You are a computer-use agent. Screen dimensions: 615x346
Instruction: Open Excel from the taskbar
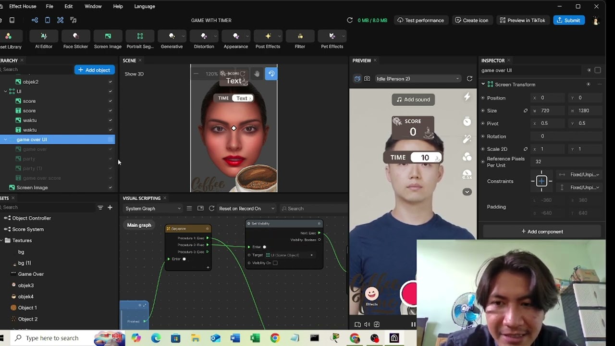pyautogui.click(x=255, y=338)
